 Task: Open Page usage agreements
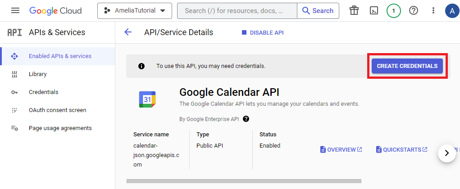tap(60, 128)
